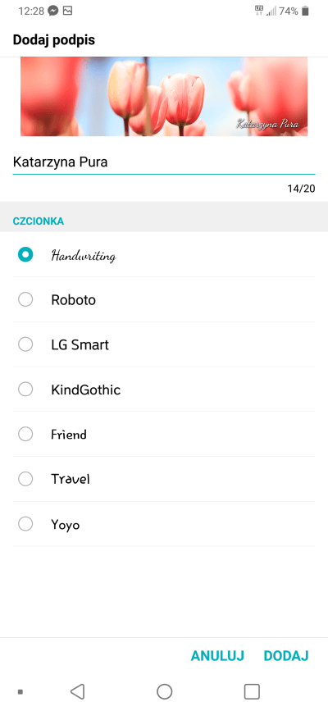The width and height of the screenshot is (328, 711).
Task: Tap the Android home circle icon
Action: (164, 691)
